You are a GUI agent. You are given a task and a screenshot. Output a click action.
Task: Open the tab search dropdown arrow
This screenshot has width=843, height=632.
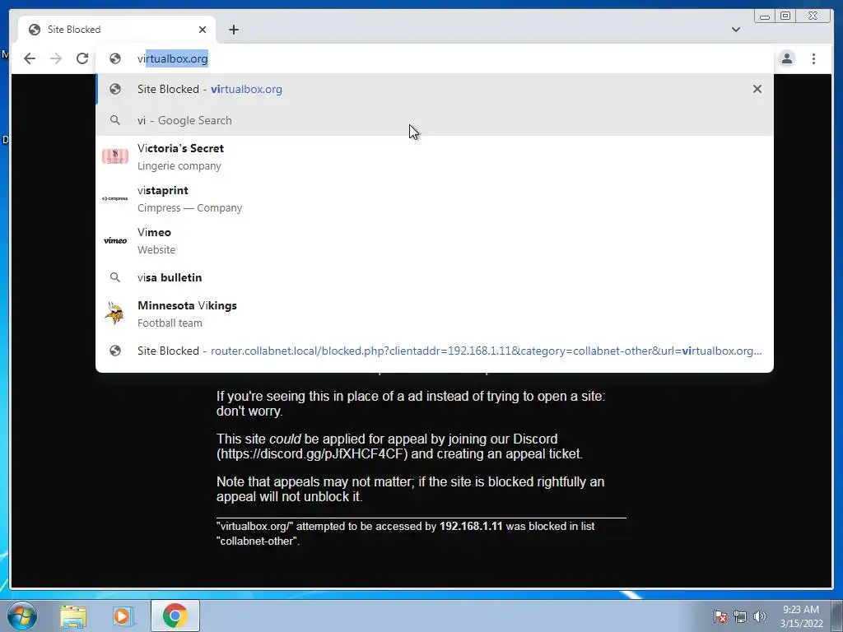point(735,30)
